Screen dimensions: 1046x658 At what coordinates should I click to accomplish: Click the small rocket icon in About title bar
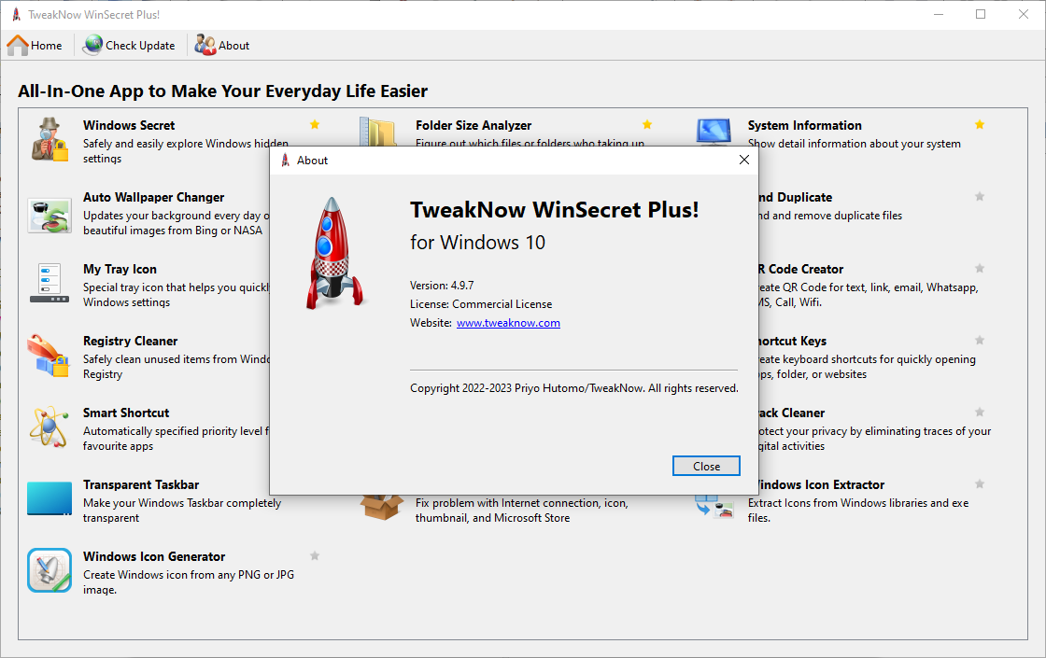[x=286, y=160]
